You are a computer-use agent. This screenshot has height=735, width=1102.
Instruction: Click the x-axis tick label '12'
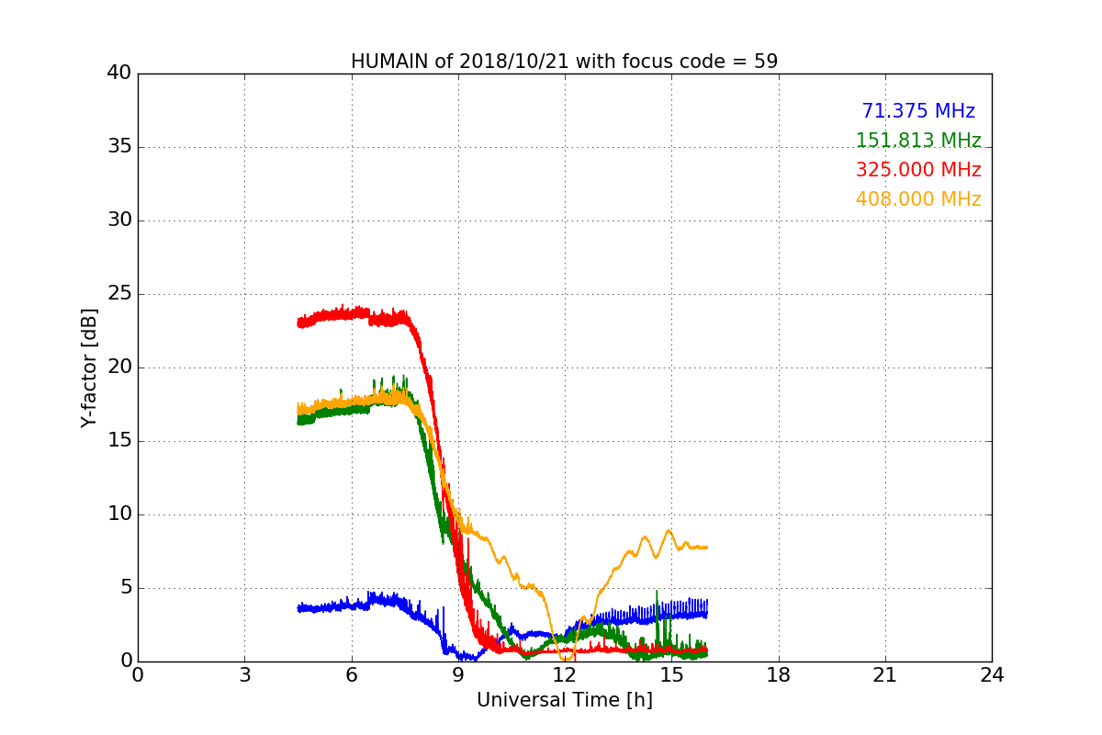click(565, 674)
